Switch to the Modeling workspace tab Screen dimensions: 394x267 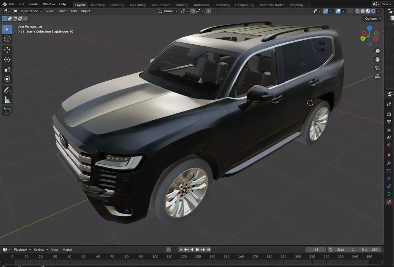[98, 5]
